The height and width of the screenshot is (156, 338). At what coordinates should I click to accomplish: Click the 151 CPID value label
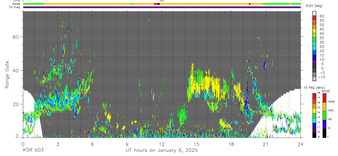point(162,1)
